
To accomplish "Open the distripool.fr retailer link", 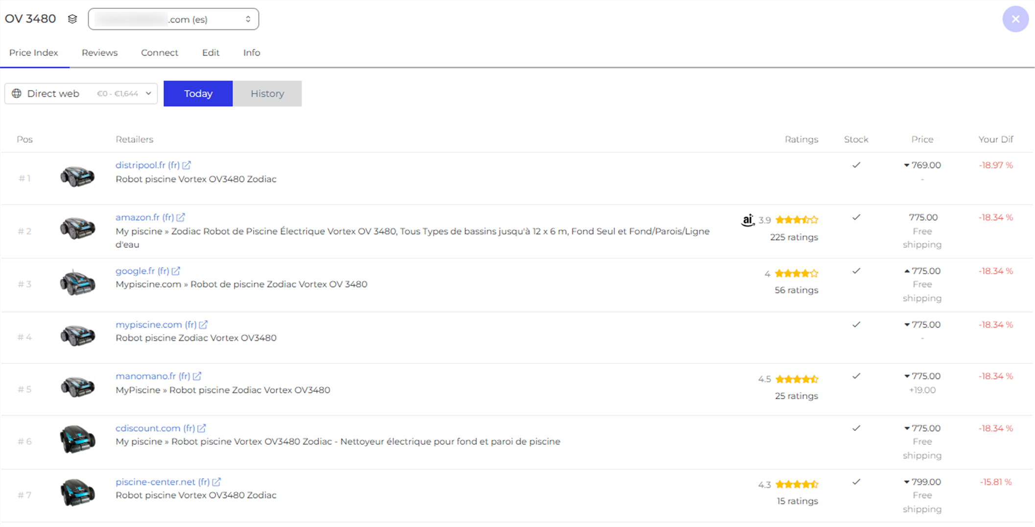I will 147,165.
